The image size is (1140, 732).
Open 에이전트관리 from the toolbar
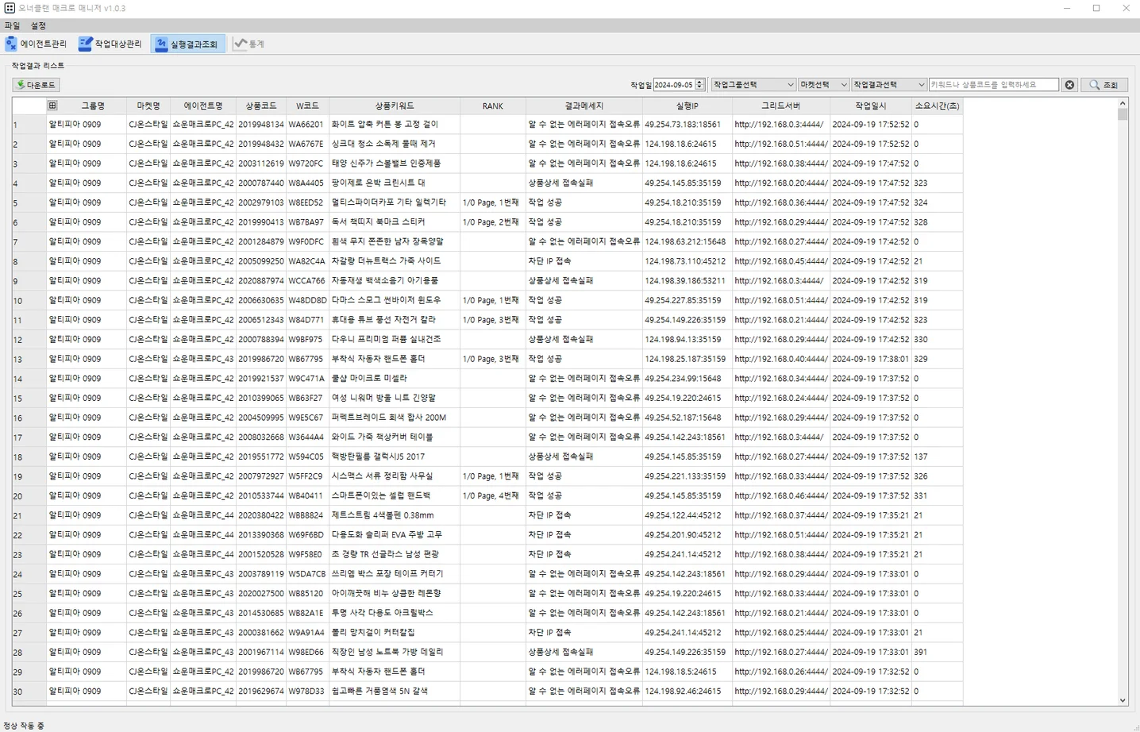(x=36, y=44)
